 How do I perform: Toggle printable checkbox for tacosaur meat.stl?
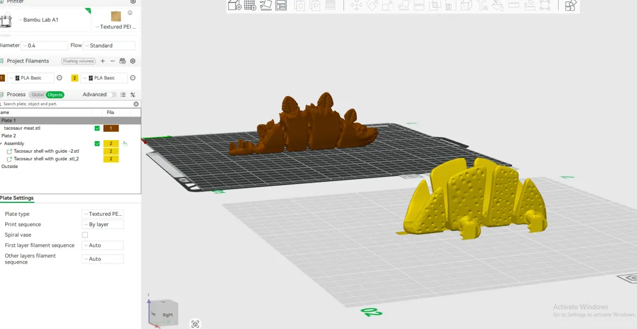coord(97,128)
